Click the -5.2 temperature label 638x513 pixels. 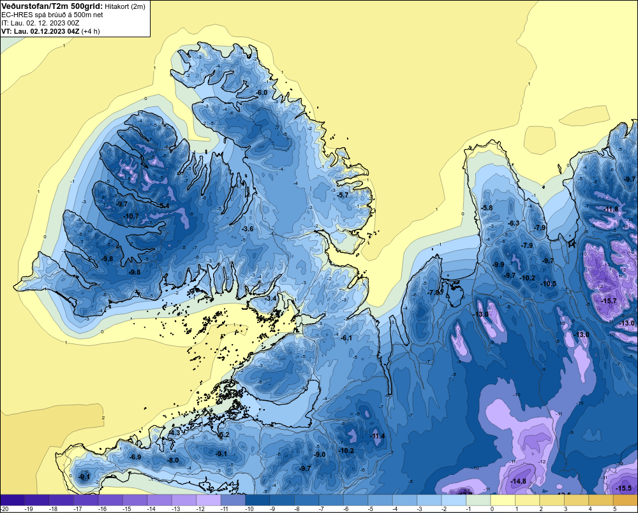pos(224,435)
